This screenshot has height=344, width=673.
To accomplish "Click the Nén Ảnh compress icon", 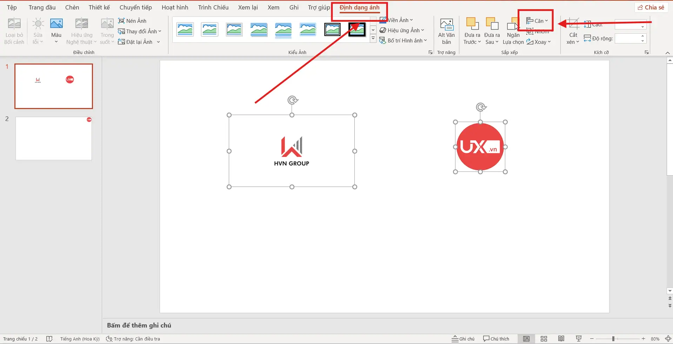I will point(121,21).
